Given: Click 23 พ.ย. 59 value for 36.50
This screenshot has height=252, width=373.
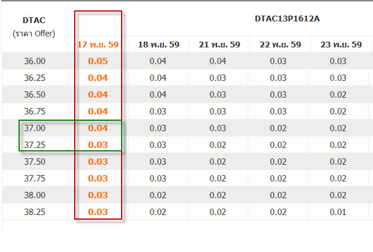Looking at the screenshot, I should (338, 94).
